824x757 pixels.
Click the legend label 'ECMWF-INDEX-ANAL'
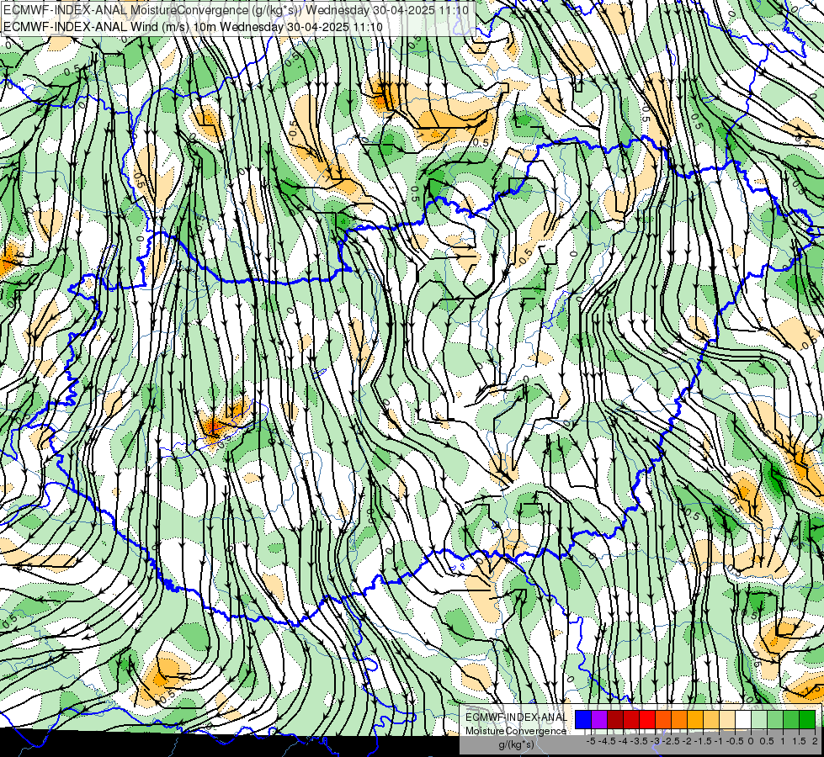pos(517,717)
